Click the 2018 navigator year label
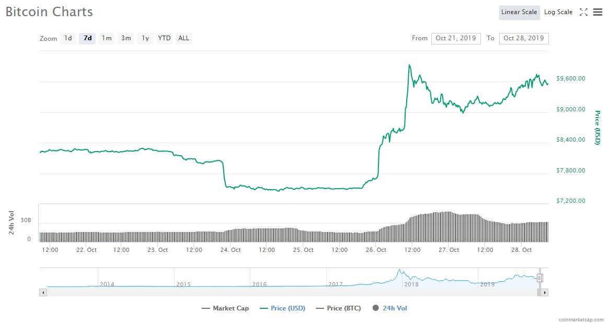Screen dimensions: 609x324 [411, 284]
